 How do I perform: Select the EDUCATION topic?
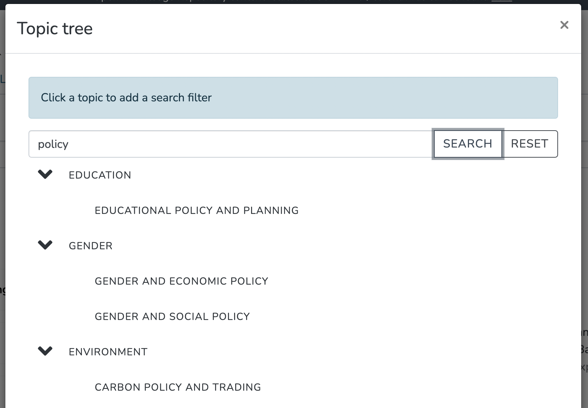pyautogui.click(x=100, y=175)
